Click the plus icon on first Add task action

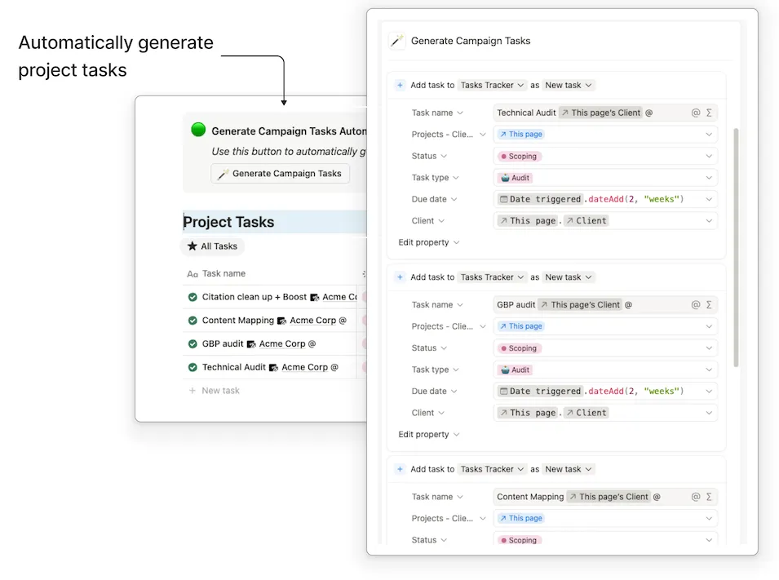[400, 85]
